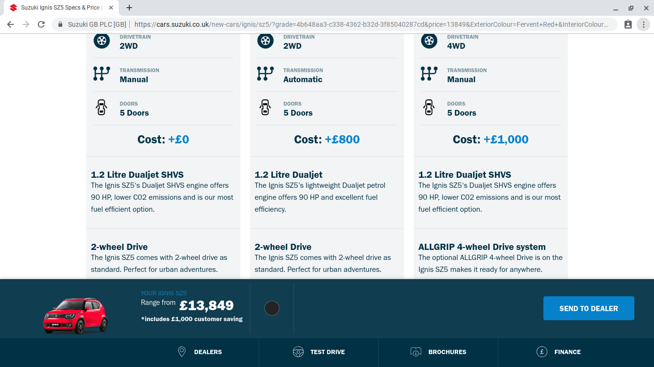Select the 2WD Manual option costing +£0
Image resolution: width=654 pixels, height=367 pixels.
[x=163, y=140]
